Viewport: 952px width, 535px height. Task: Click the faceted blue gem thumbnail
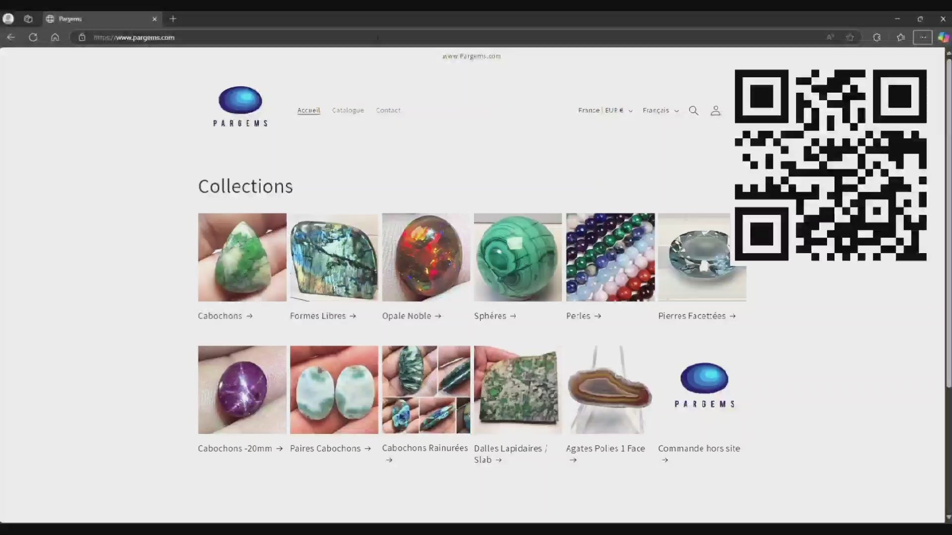click(702, 257)
